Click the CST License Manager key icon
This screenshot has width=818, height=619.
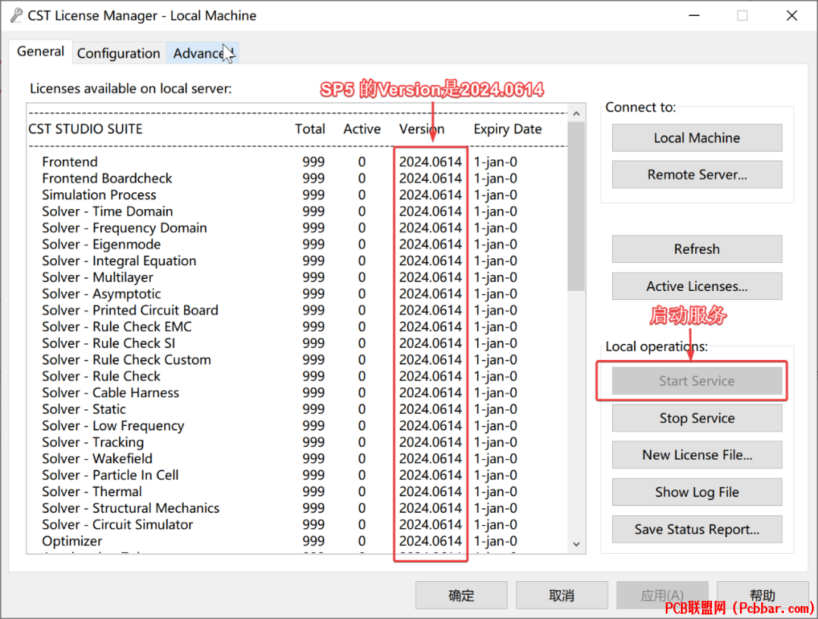pos(17,16)
